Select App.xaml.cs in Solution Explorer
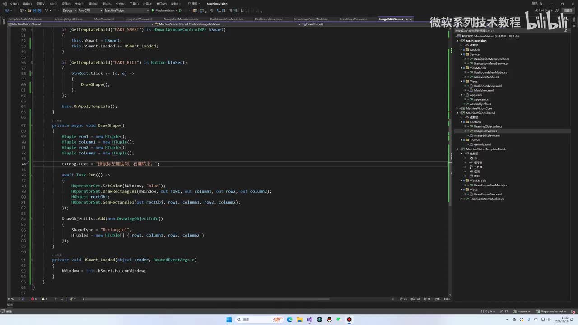The image size is (578, 325). point(482,99)
